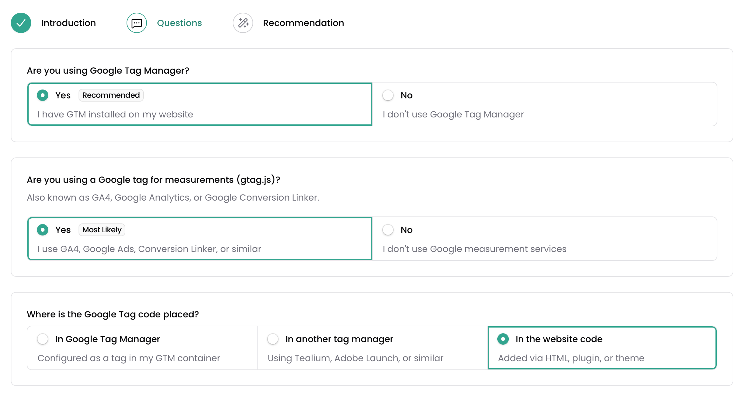Click 'Are you using Google Tag Manager?' heading

coord(108,70)
